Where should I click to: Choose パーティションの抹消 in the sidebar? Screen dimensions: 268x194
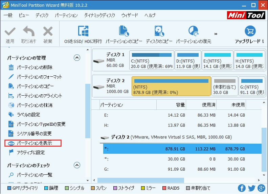click(x=30, y=105)
